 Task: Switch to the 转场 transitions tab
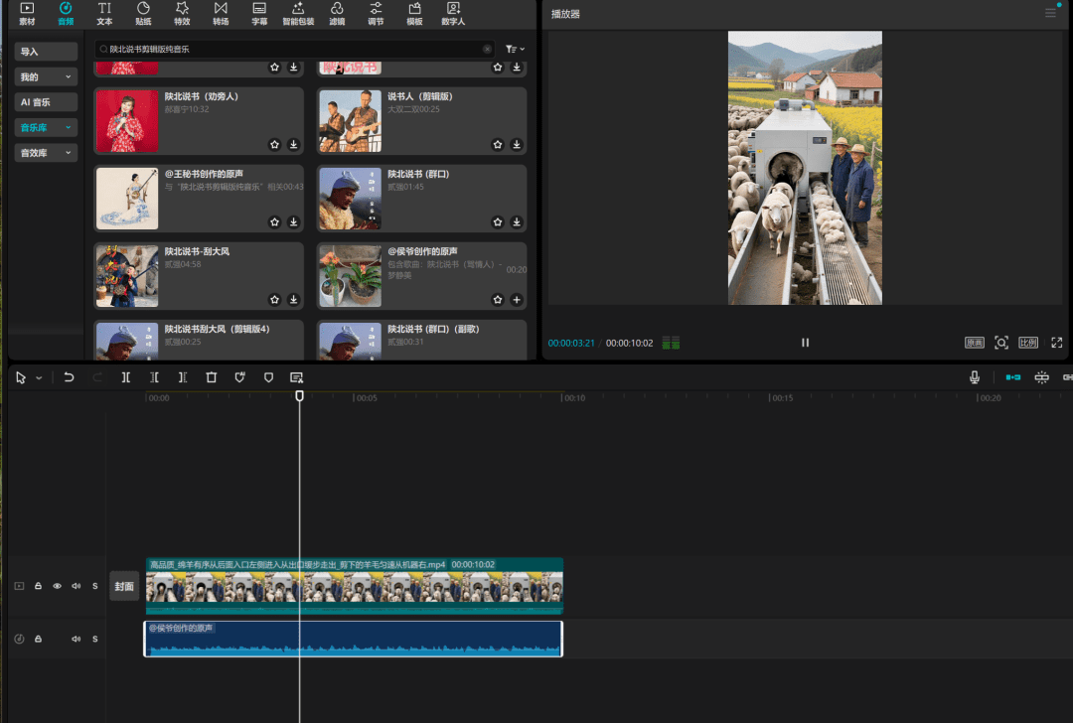221,13
